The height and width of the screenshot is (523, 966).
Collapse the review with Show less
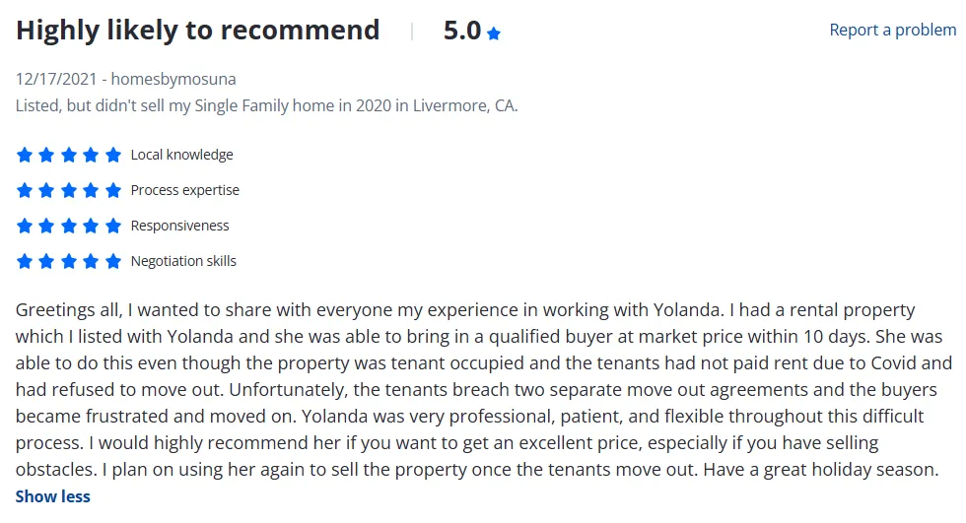[53, 496]
